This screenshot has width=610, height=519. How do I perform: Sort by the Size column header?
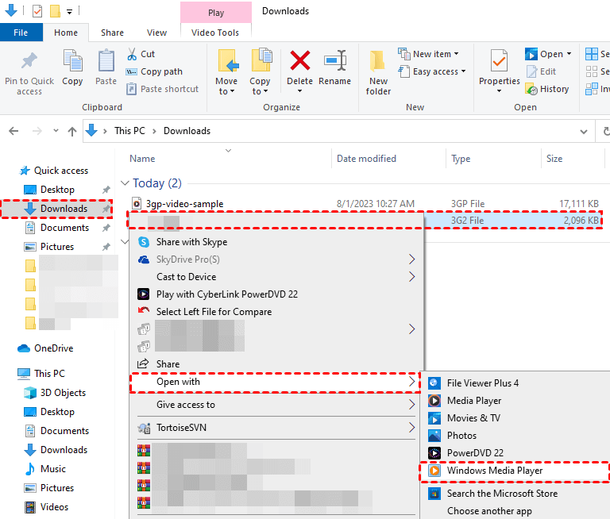click(554, 159)
